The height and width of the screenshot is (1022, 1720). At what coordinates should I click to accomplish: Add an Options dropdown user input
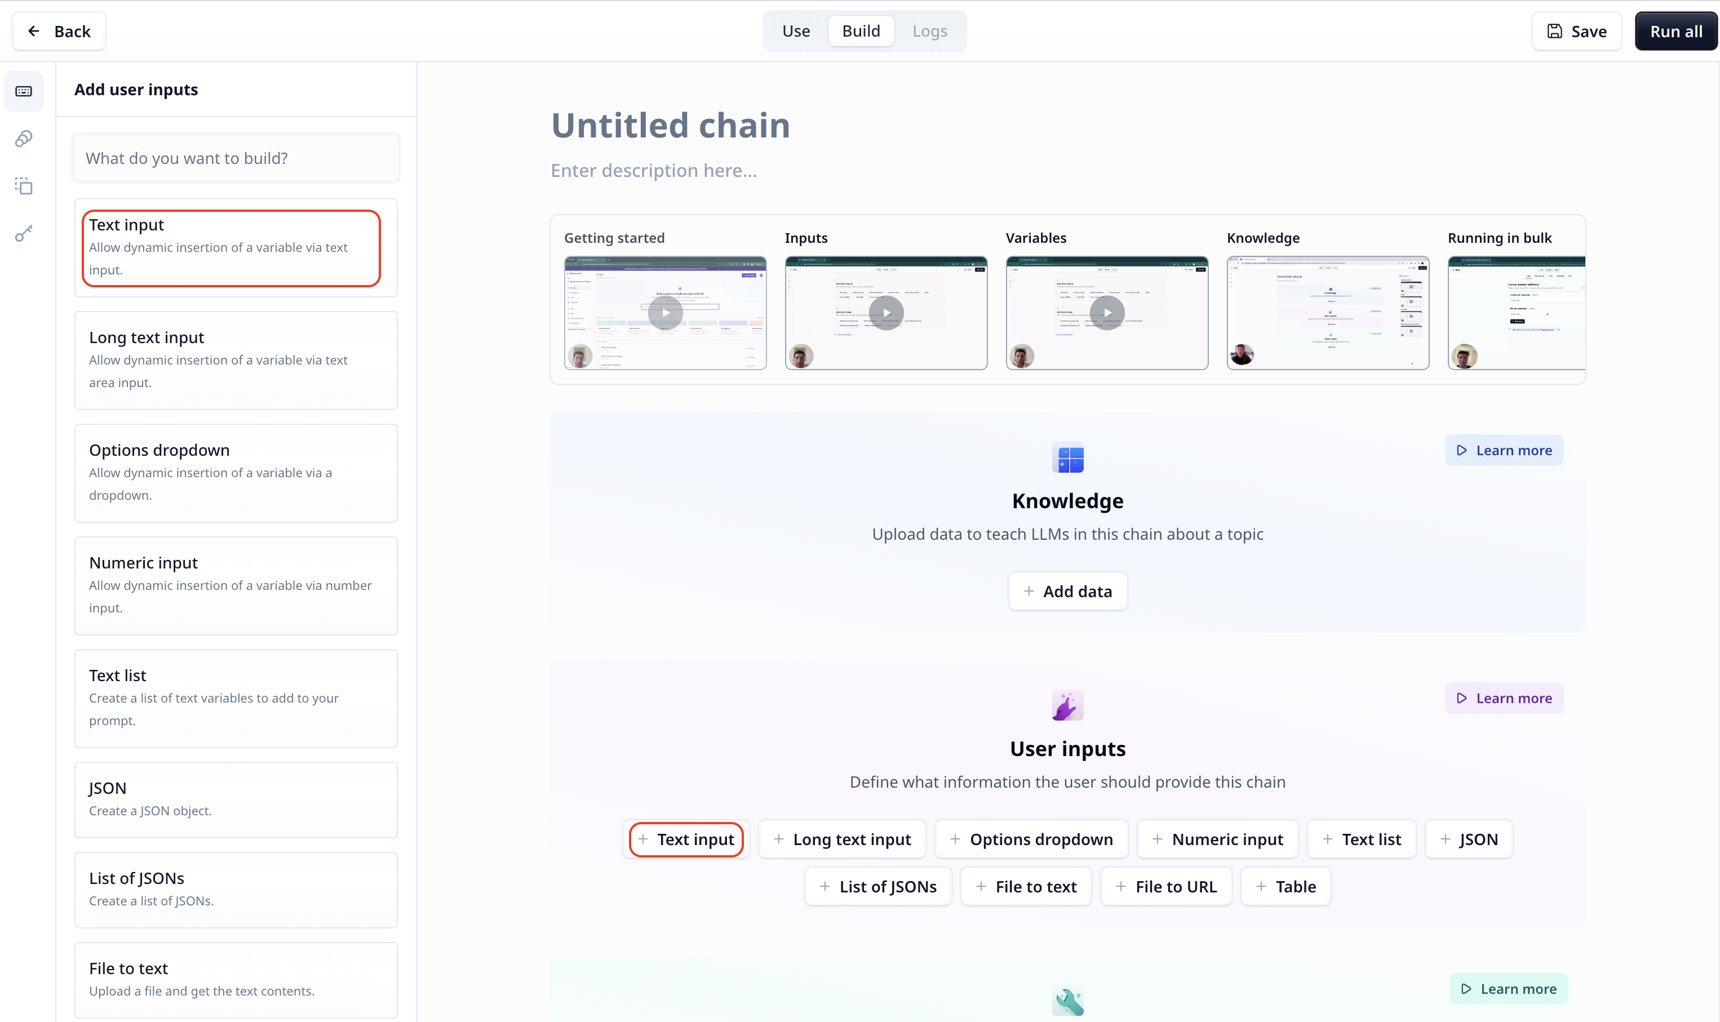point(1031,839)
